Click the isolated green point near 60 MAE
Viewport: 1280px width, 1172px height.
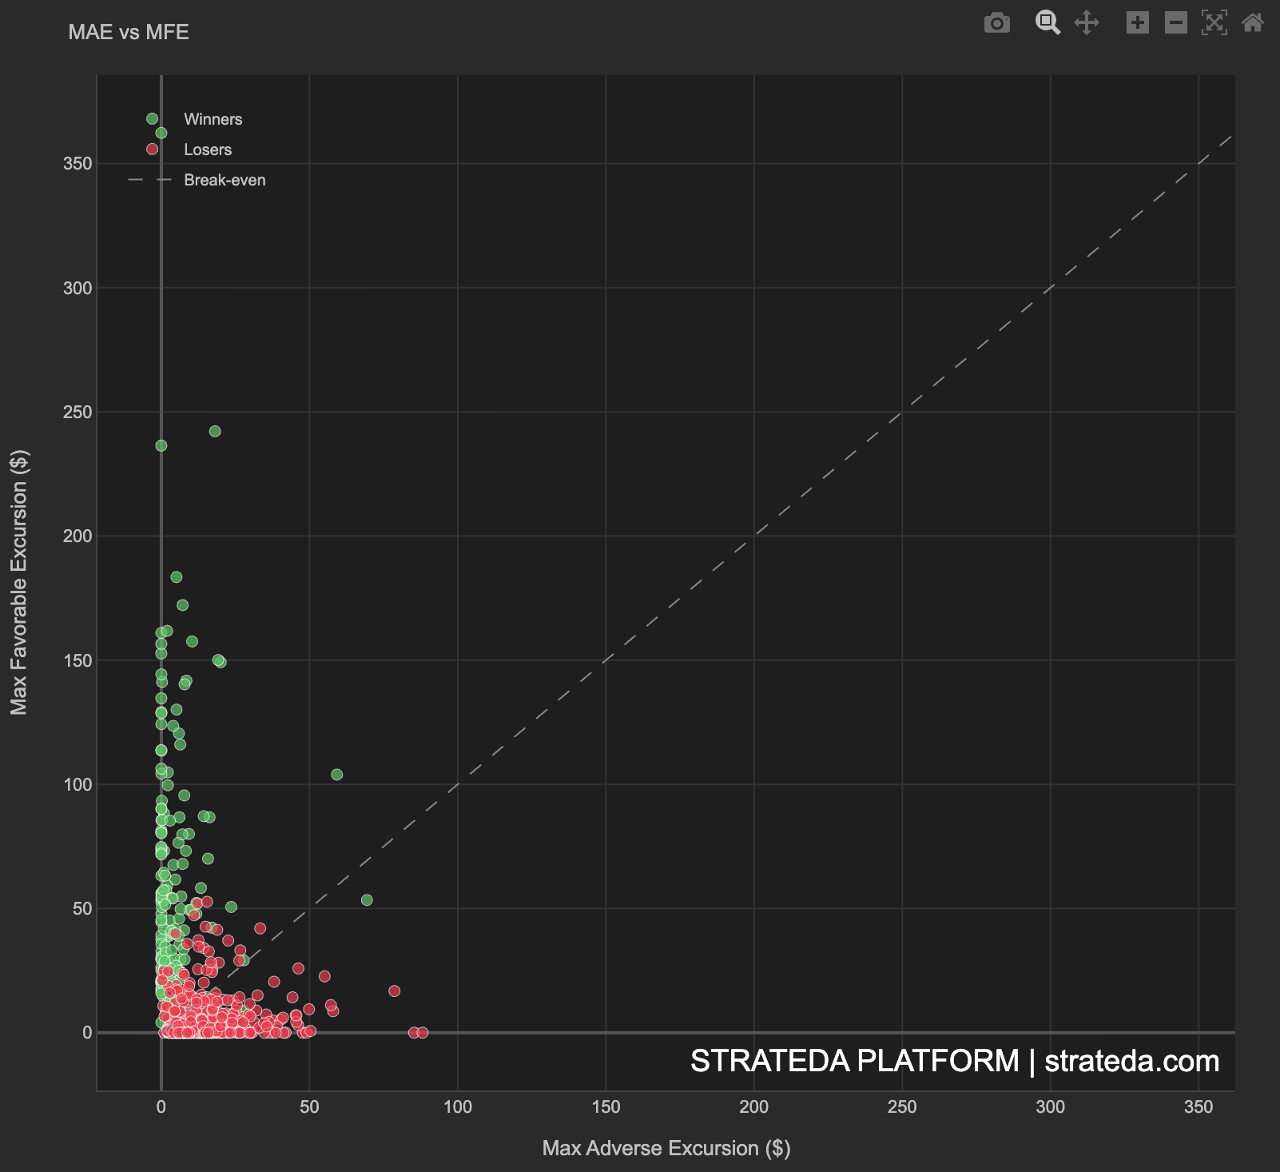[x=336, y=774]
